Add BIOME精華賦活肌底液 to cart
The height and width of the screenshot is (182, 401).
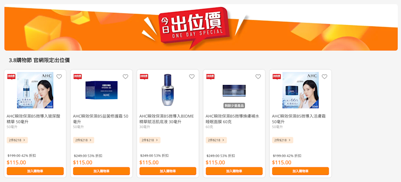click(x=168, y=171)
